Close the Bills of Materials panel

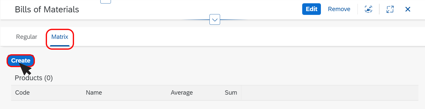(x=408, y=9)
